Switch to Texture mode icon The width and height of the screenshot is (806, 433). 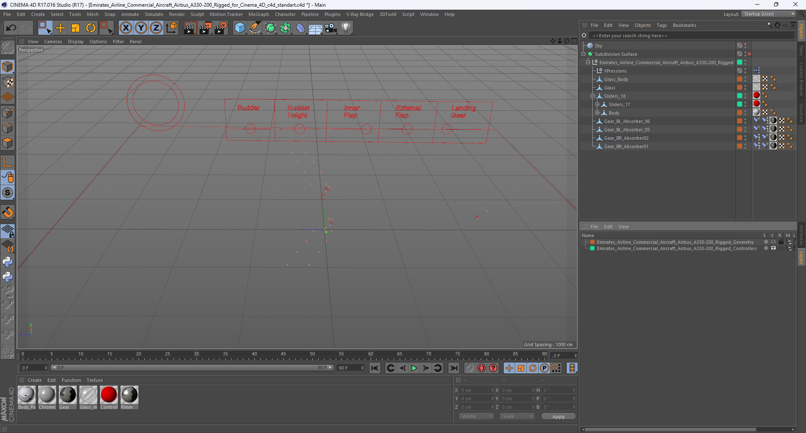click(x=8, y=82)
